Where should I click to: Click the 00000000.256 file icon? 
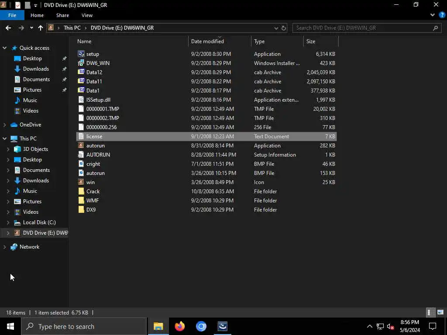(x=81, y=127)
